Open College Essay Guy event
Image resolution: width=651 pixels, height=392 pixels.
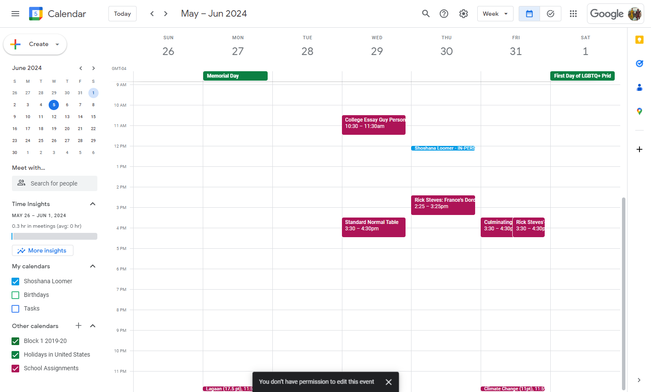tap(374, 125)
